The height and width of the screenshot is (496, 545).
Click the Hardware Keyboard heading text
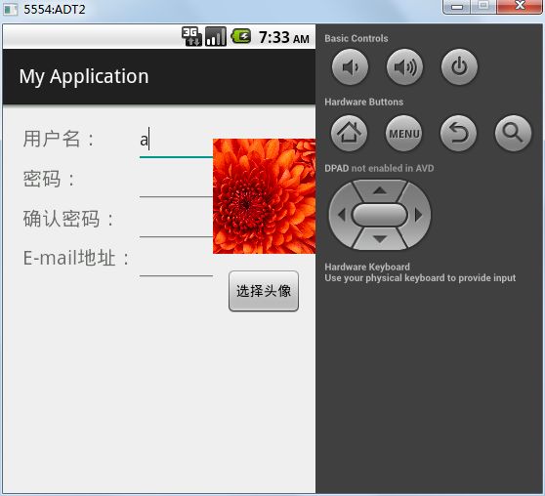tap(367, 267)
